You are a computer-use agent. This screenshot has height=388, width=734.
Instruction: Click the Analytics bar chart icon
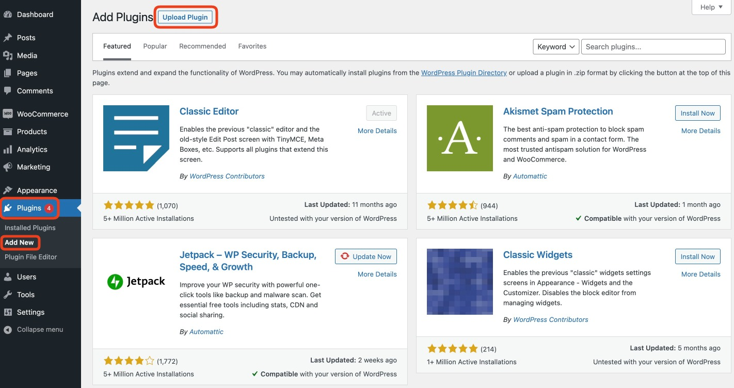point(8,150)
